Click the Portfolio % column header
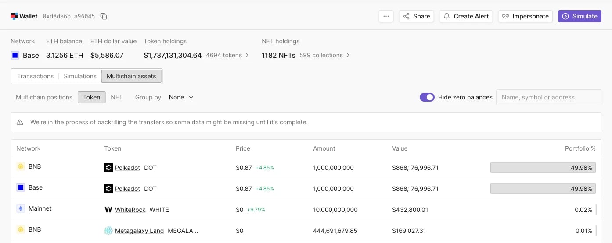 [x=580, y=148]
